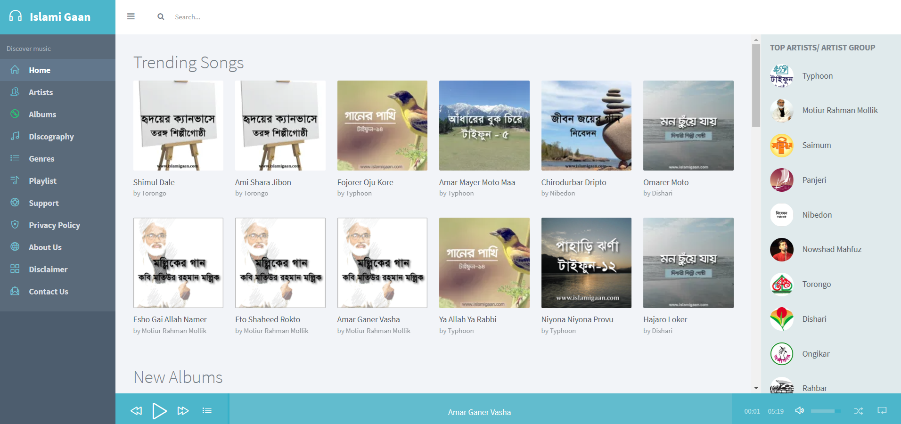The height and width of the screenshot is (424, 901).
Task: Click the search magnifier icon
Action: pyautogui.click(x=161, y=16)
